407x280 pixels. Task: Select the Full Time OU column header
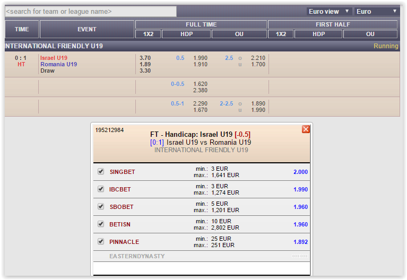pos(239,34)
